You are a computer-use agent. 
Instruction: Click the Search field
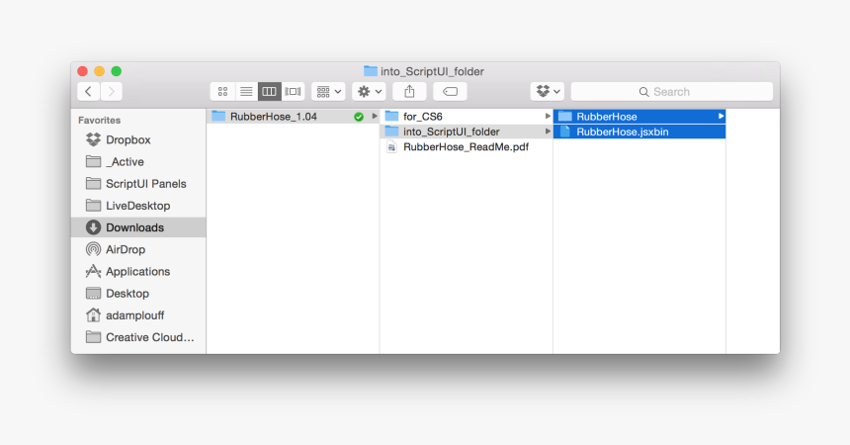click(672, 92)
